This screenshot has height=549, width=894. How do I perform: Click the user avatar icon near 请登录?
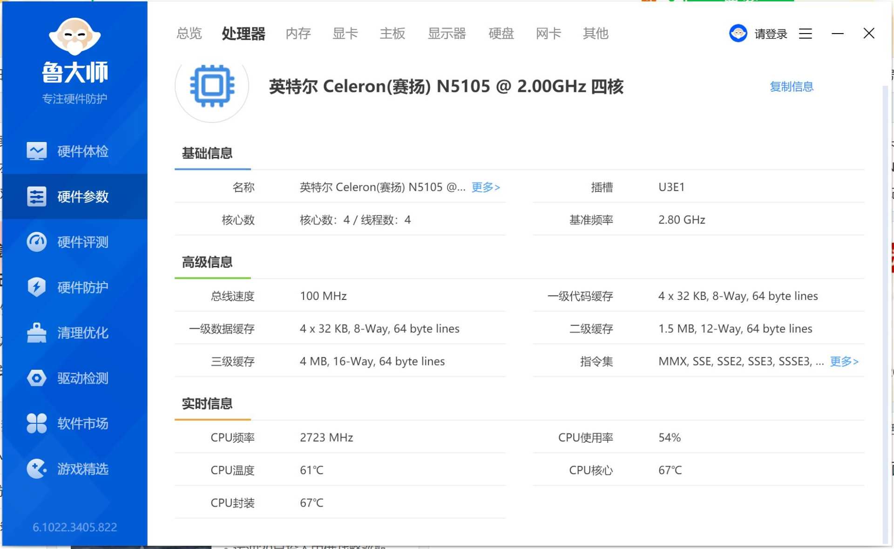pos(738,33)
